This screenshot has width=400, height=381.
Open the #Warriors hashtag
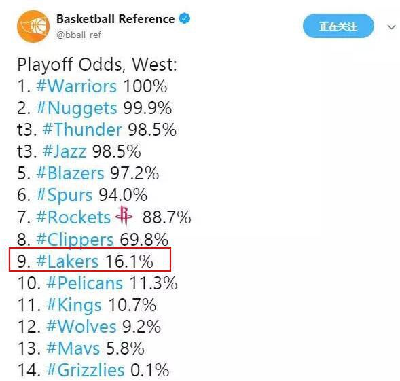pos(77,86)
